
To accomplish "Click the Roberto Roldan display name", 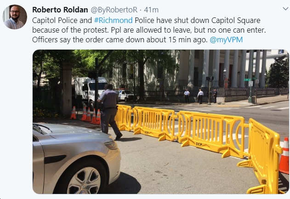I will [x=60, y=10].
